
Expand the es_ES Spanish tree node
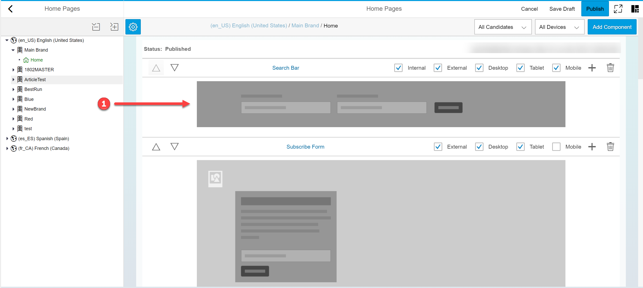coord(7,139)
